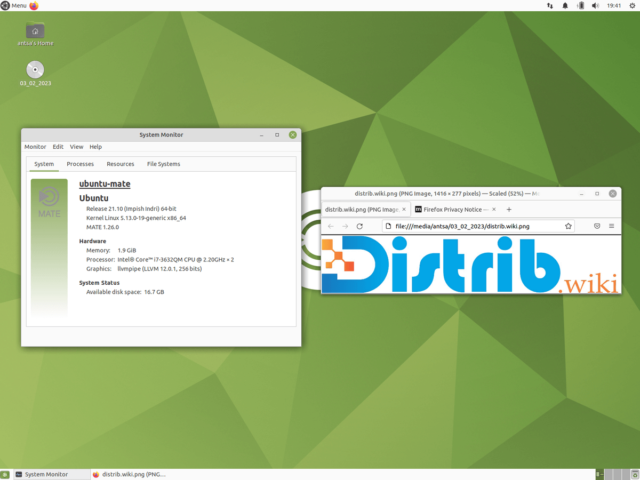Click the Distrib.wiki logo image

coord(471,265)
